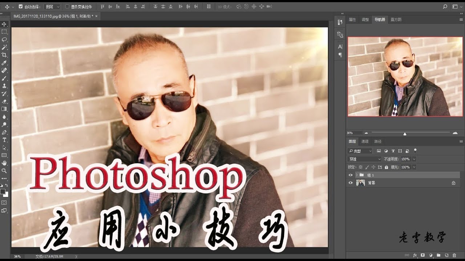
Task: Click the navigator zoom slider handle
Action: [405, 134]
